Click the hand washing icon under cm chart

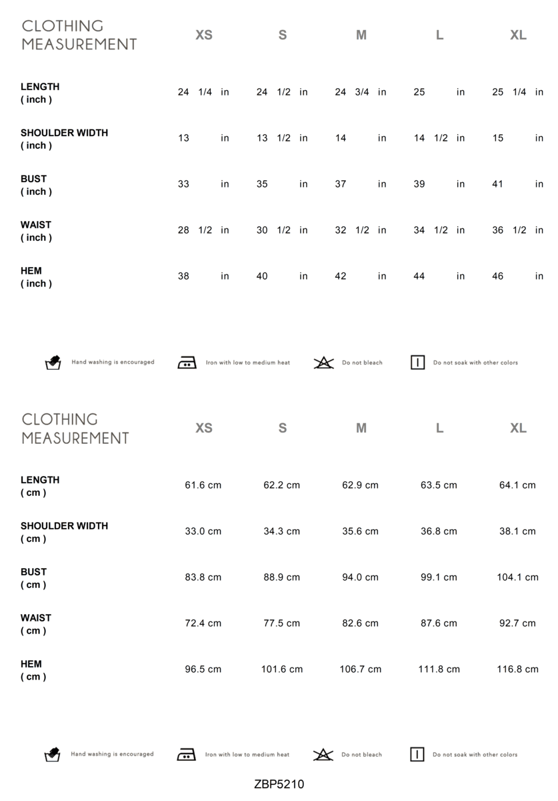click(52, 754)
